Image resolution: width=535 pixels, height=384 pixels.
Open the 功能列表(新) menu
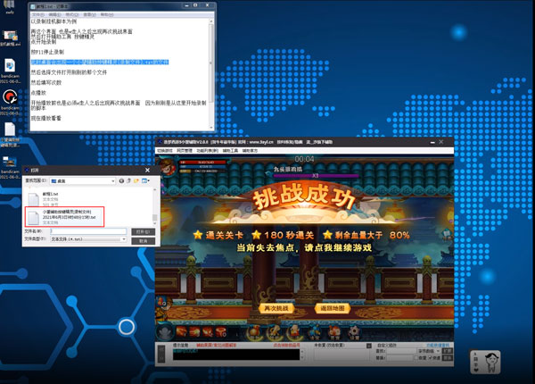tap(207, 151)
